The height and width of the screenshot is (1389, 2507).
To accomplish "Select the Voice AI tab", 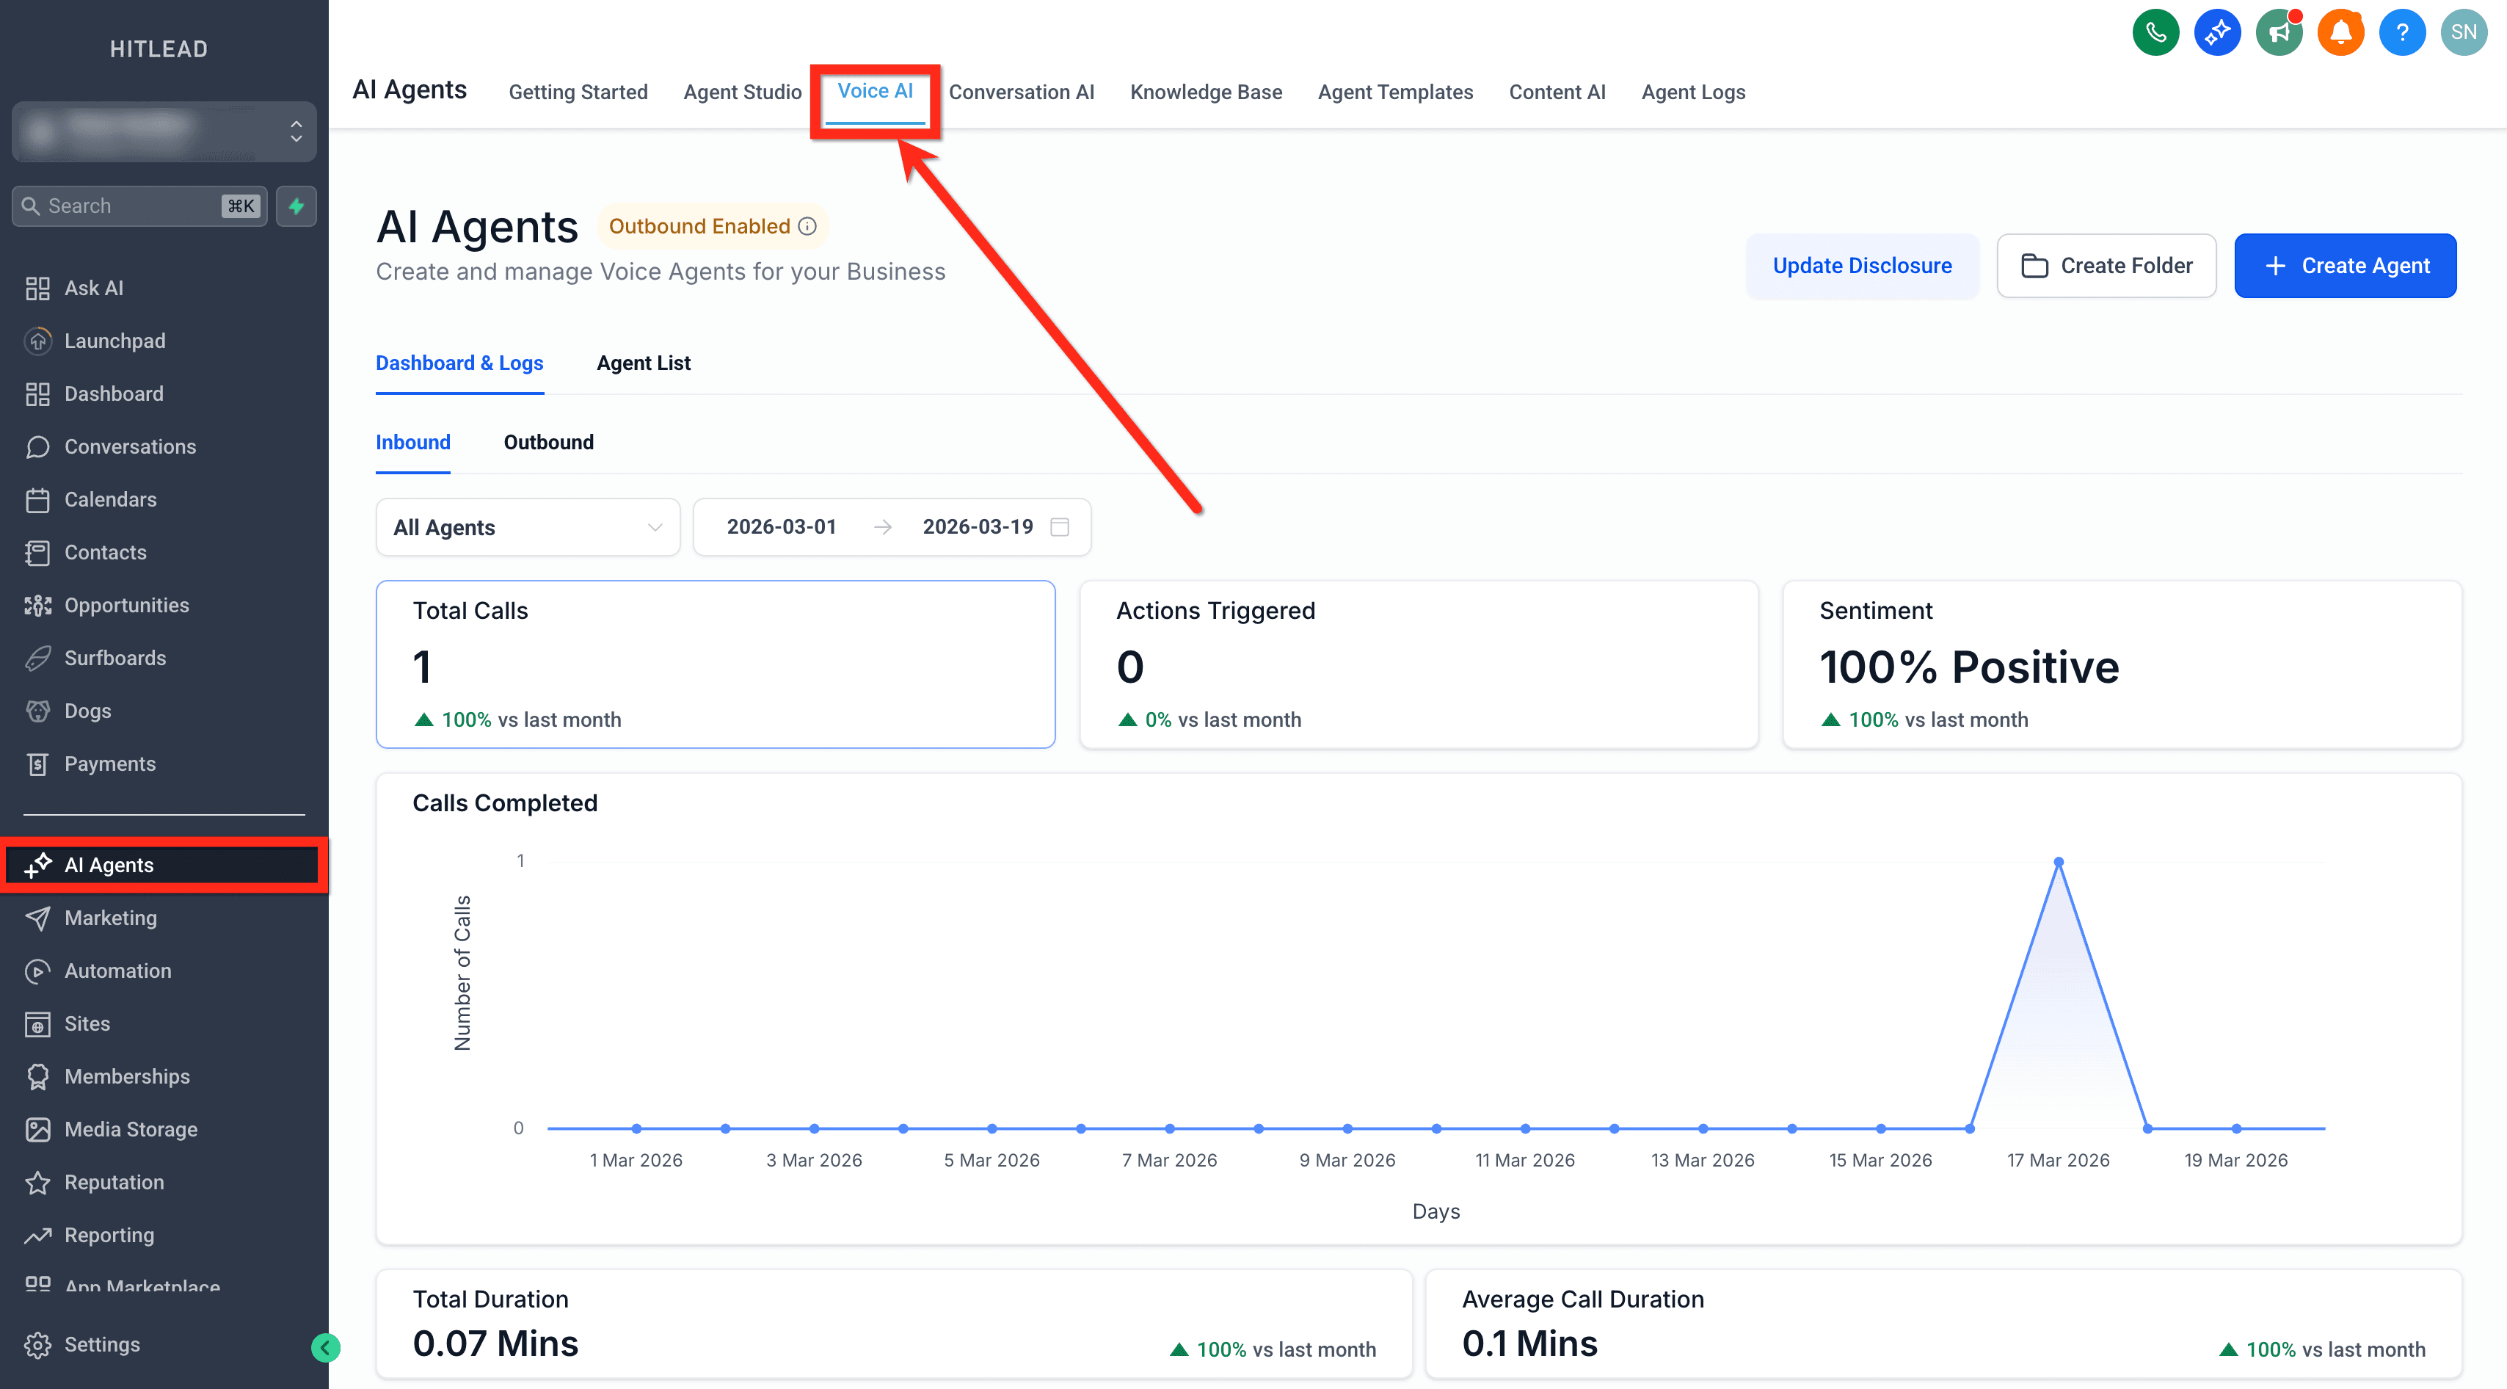I will (875, 90).
